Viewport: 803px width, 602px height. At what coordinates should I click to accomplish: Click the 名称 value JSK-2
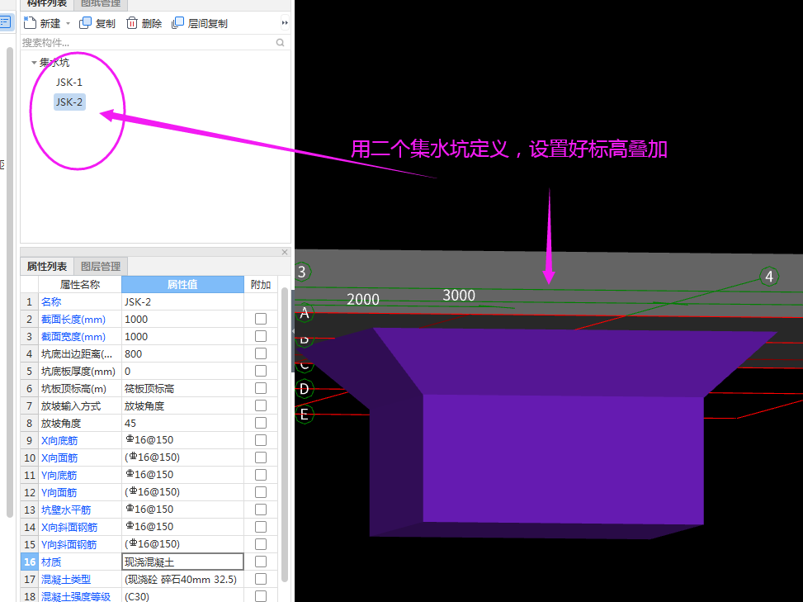point(182,301)
